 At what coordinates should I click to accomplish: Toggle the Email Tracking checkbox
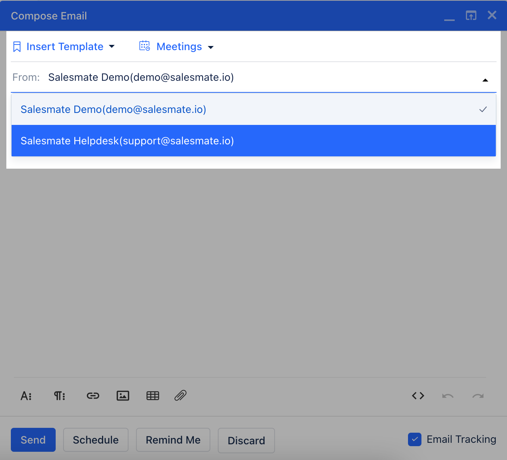click(x=415, y=439)
